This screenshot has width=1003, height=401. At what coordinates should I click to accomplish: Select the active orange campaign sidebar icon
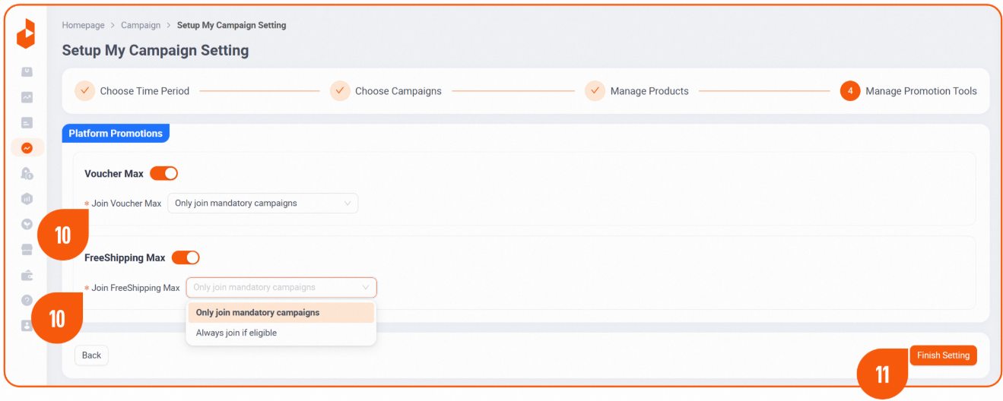[27, 148]
